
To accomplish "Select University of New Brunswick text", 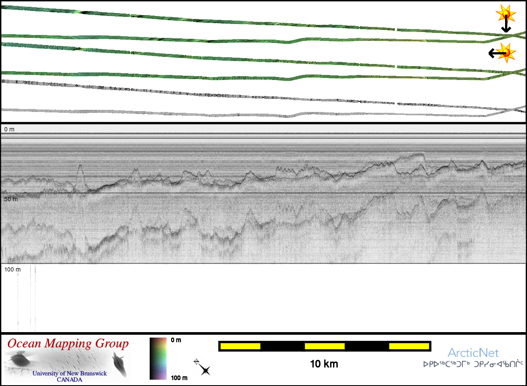I will [70, 373].
